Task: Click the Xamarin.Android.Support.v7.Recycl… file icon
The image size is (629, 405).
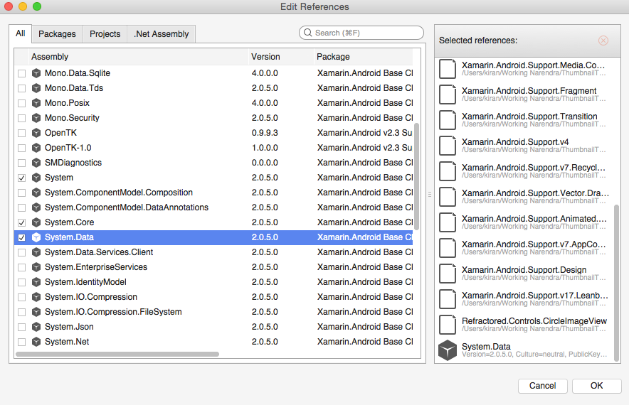Action: [448, 171]
